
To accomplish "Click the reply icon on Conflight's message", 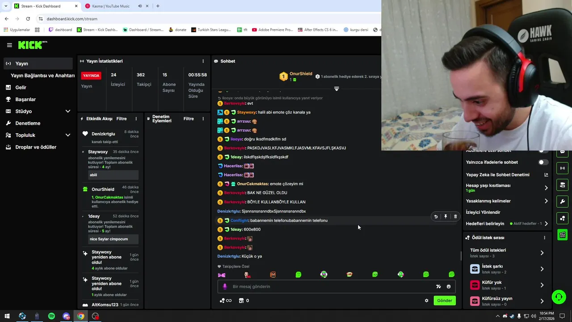I will [x=436, y=217].
